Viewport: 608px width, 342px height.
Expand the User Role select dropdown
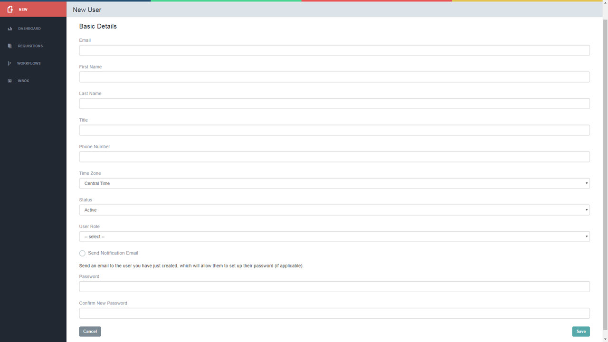coord(334,237)
